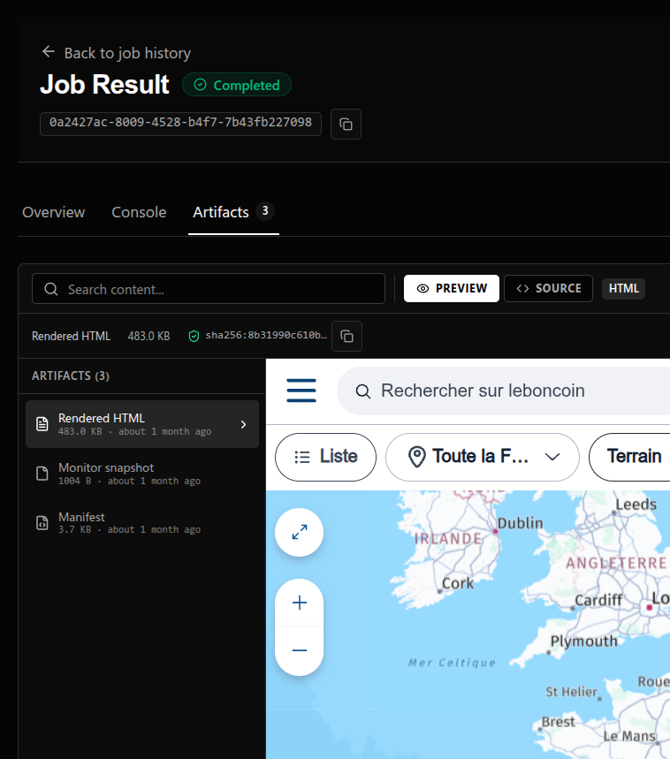
Task: Click Plymouth label on the map
Action: [x=584, y=641]
